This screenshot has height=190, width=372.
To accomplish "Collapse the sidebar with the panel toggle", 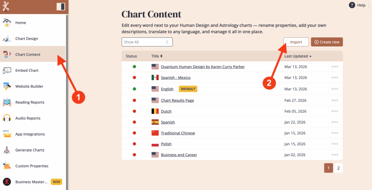I will pos(61,7).
